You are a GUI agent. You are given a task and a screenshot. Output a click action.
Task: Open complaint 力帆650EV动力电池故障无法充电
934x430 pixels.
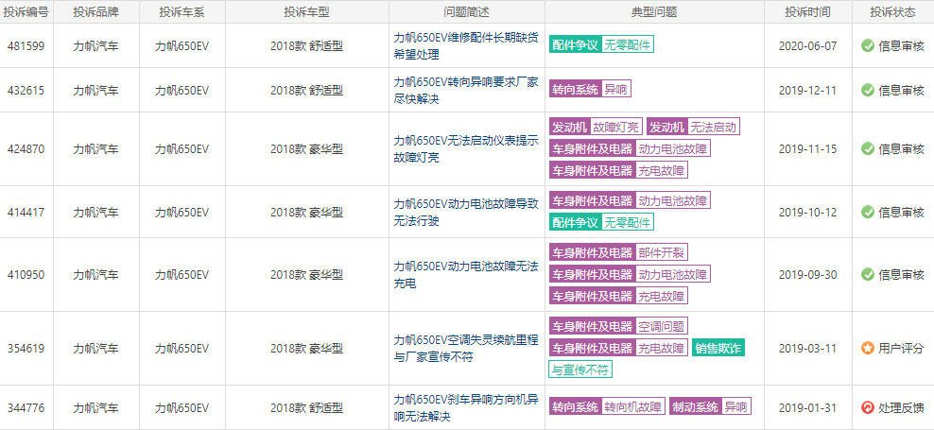(x=466, y=275)
